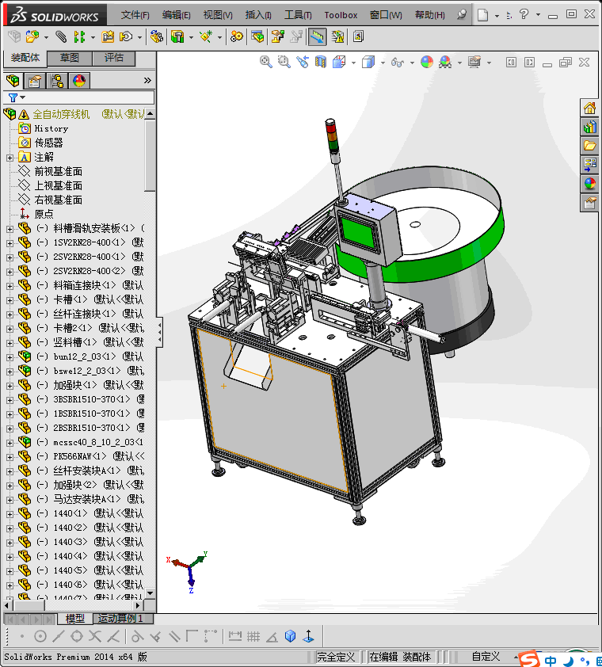The width and height of the screenshot is (602, 667).
Task: Open the DisplayManager tab icon
Action: pos(78,80)
